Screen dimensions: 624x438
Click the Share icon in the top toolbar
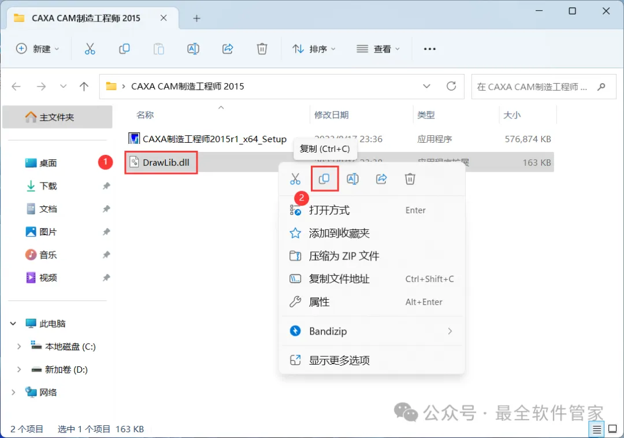point(228,49)
